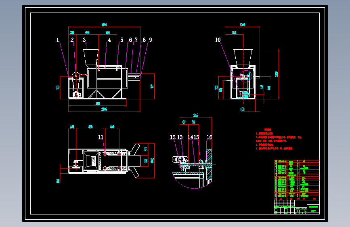
Task: Select the 377 vertical dimension in top view
Action: point(146,149)
